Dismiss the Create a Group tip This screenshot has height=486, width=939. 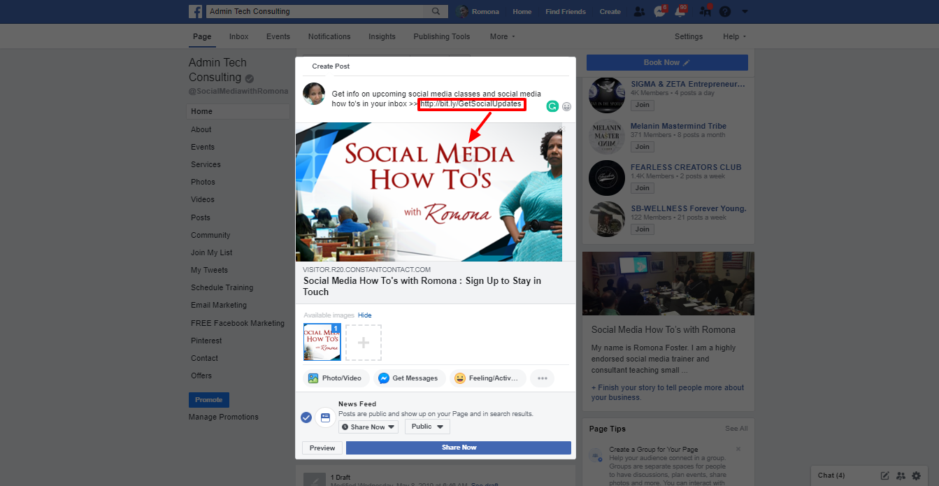pos(738,449)
